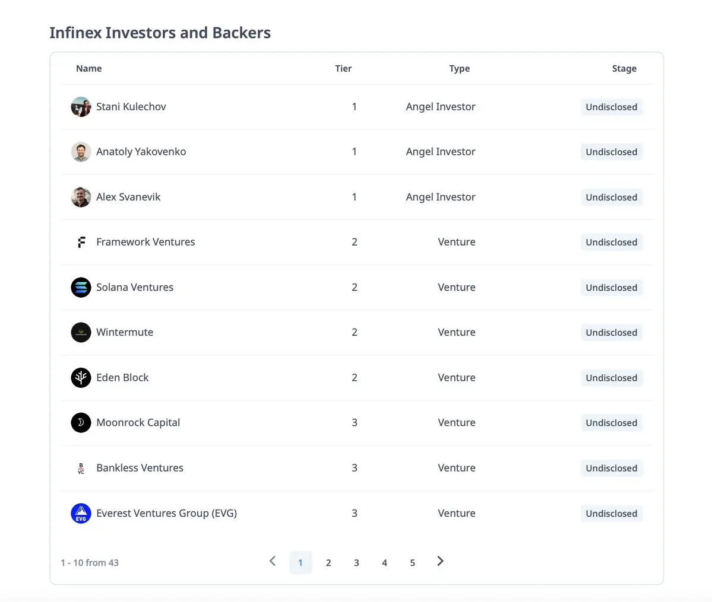Open page 2 of investors
712x602 pixels.
point(328,562)
